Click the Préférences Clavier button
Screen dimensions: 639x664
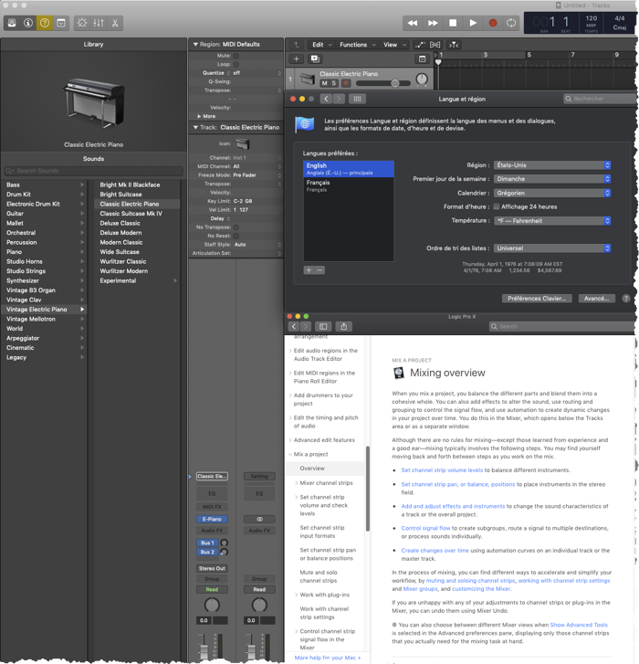click(537, 298)
